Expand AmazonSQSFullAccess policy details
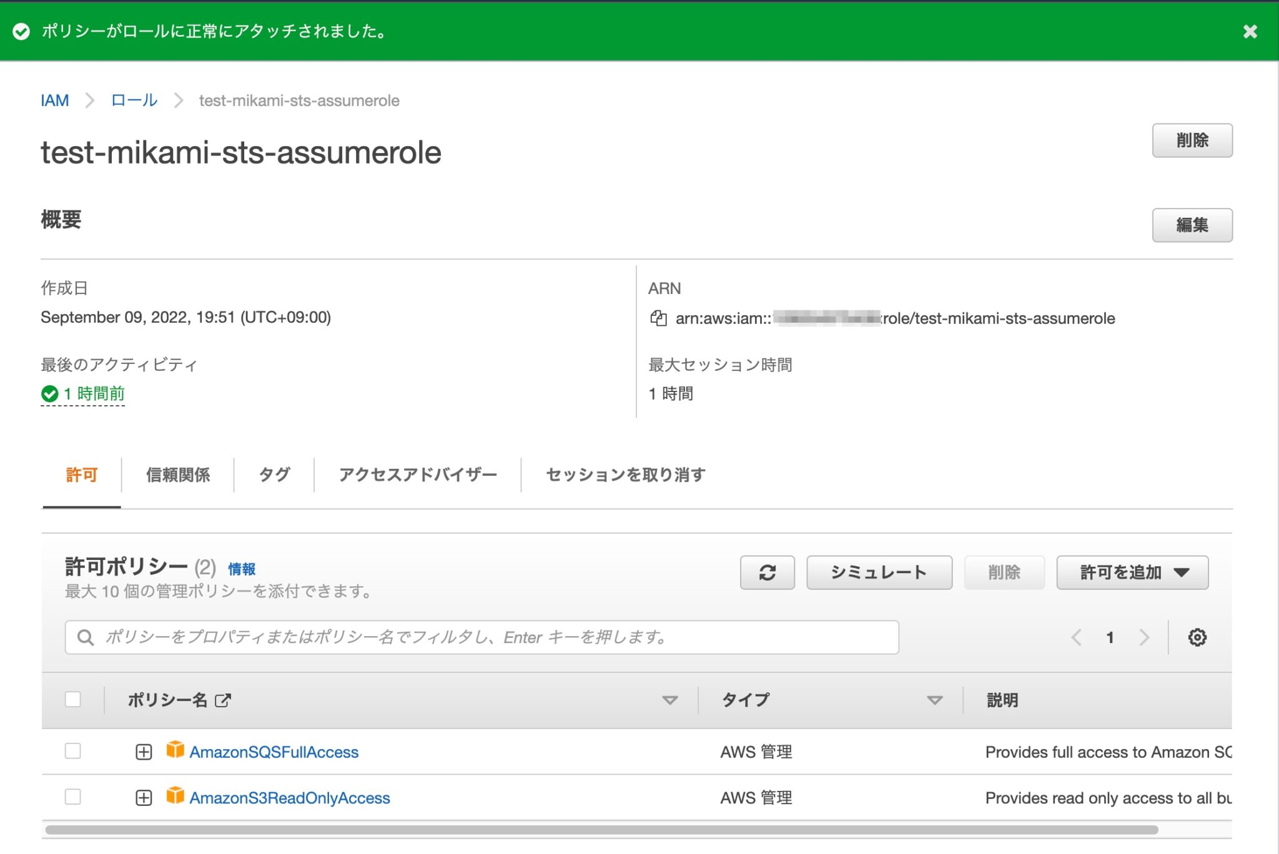 coord(144,752)
